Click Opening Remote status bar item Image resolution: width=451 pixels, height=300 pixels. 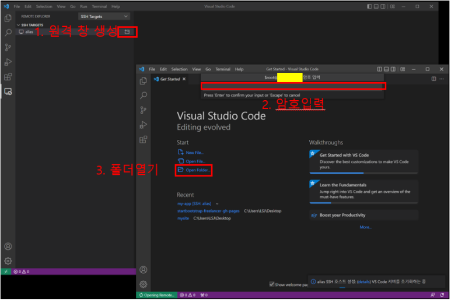tap(156, 295)
